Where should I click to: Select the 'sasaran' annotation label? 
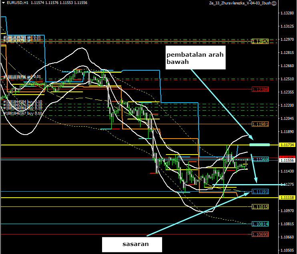pos(132,244)
